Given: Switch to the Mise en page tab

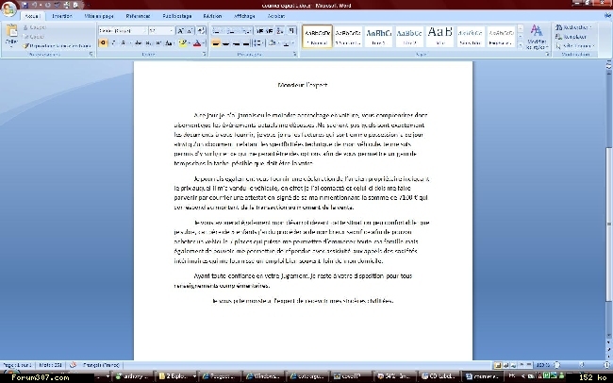Looking at the screenshot, I should tap(99, 16).
